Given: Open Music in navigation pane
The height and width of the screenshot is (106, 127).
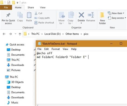Looking at the screenshot, I should (x=13, y=103).
